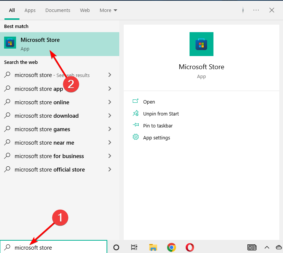Open Microsoft Store best match result
283x253 pixels.
point(59,44)
